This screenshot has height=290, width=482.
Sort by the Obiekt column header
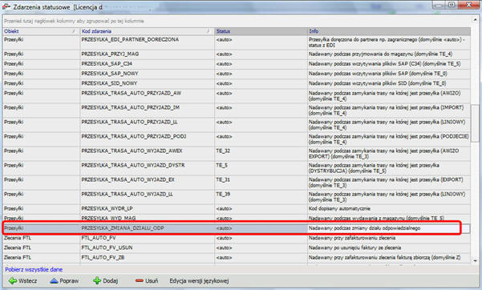pos(41,31)
